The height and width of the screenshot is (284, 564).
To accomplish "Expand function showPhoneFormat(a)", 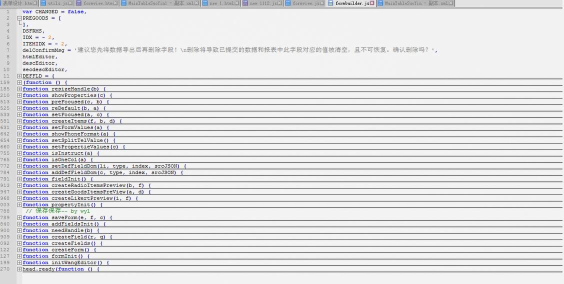I will pos(19,133).
